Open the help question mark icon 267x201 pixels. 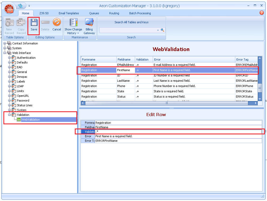point(261,13)
